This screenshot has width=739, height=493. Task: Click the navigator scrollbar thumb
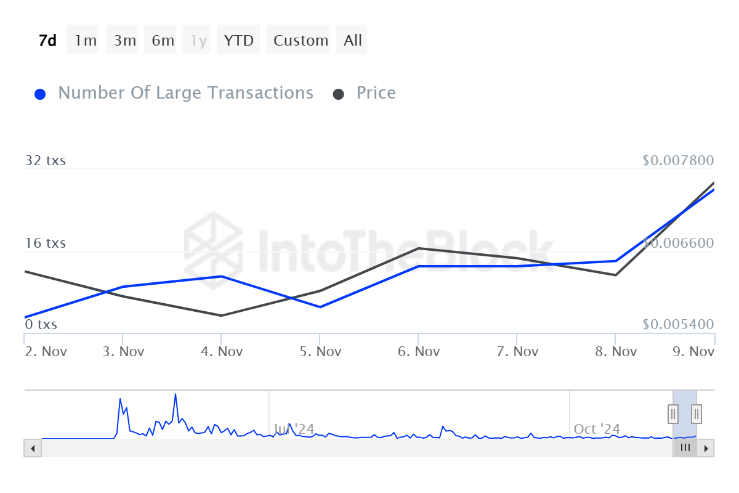click(x=685, y=448)
